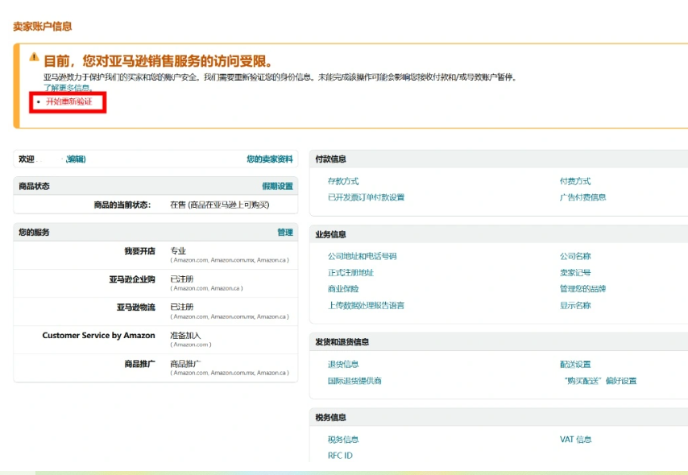The width and height of the screenshot is (688, 475).
Task: Click the 业务信息 section header
Action: 330,234
